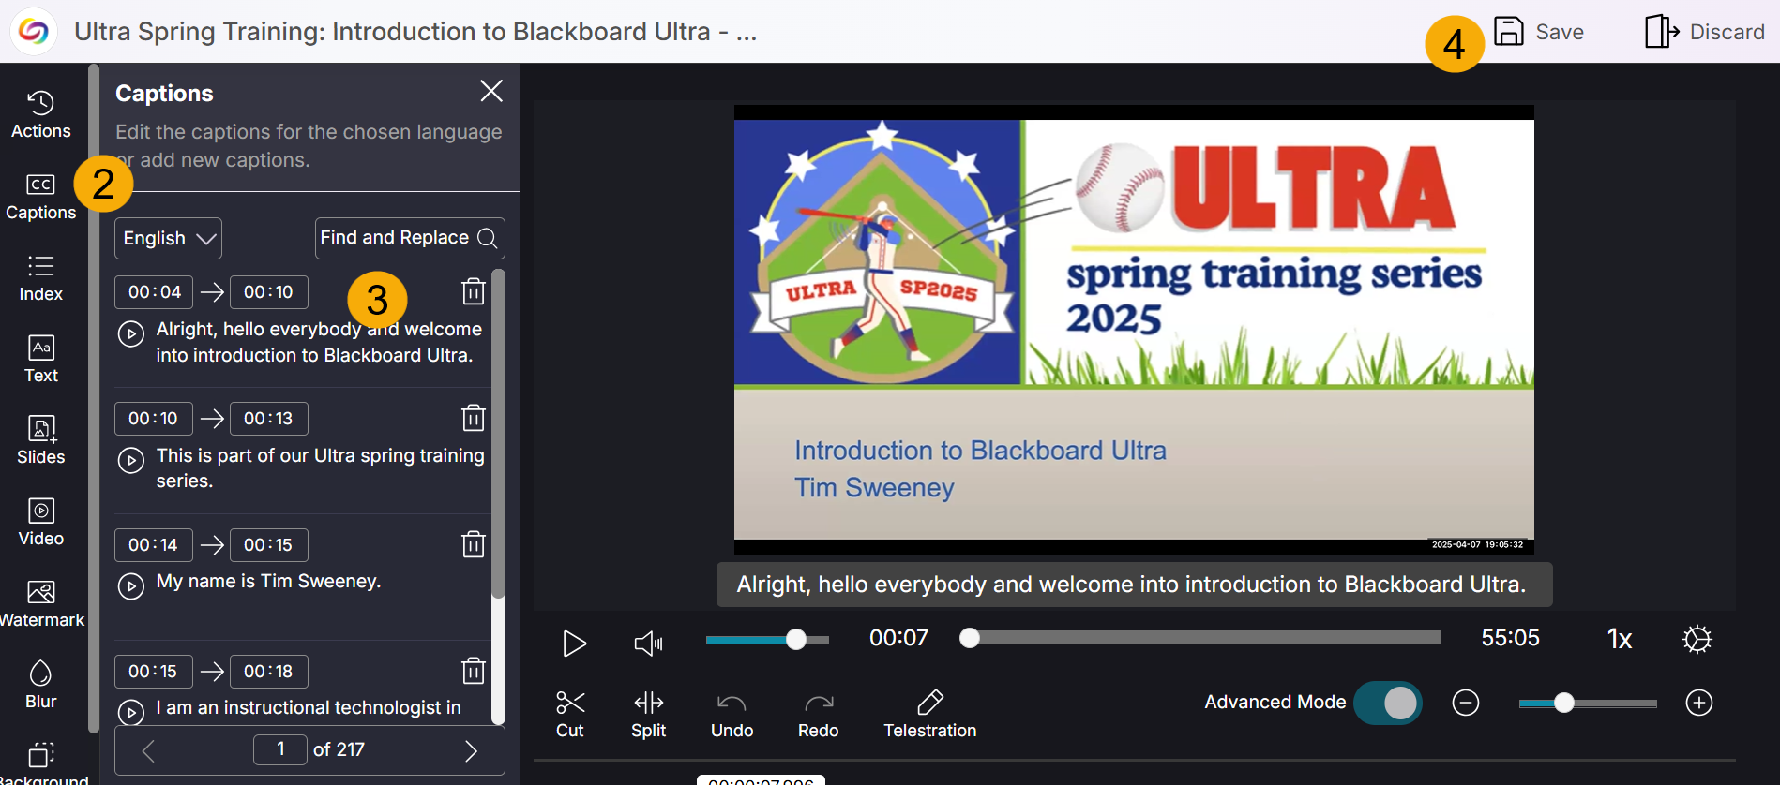Click caption text 'This is part of our Ultra spring training series.'
Screen dimensions: 1780x785
point(320,468)
